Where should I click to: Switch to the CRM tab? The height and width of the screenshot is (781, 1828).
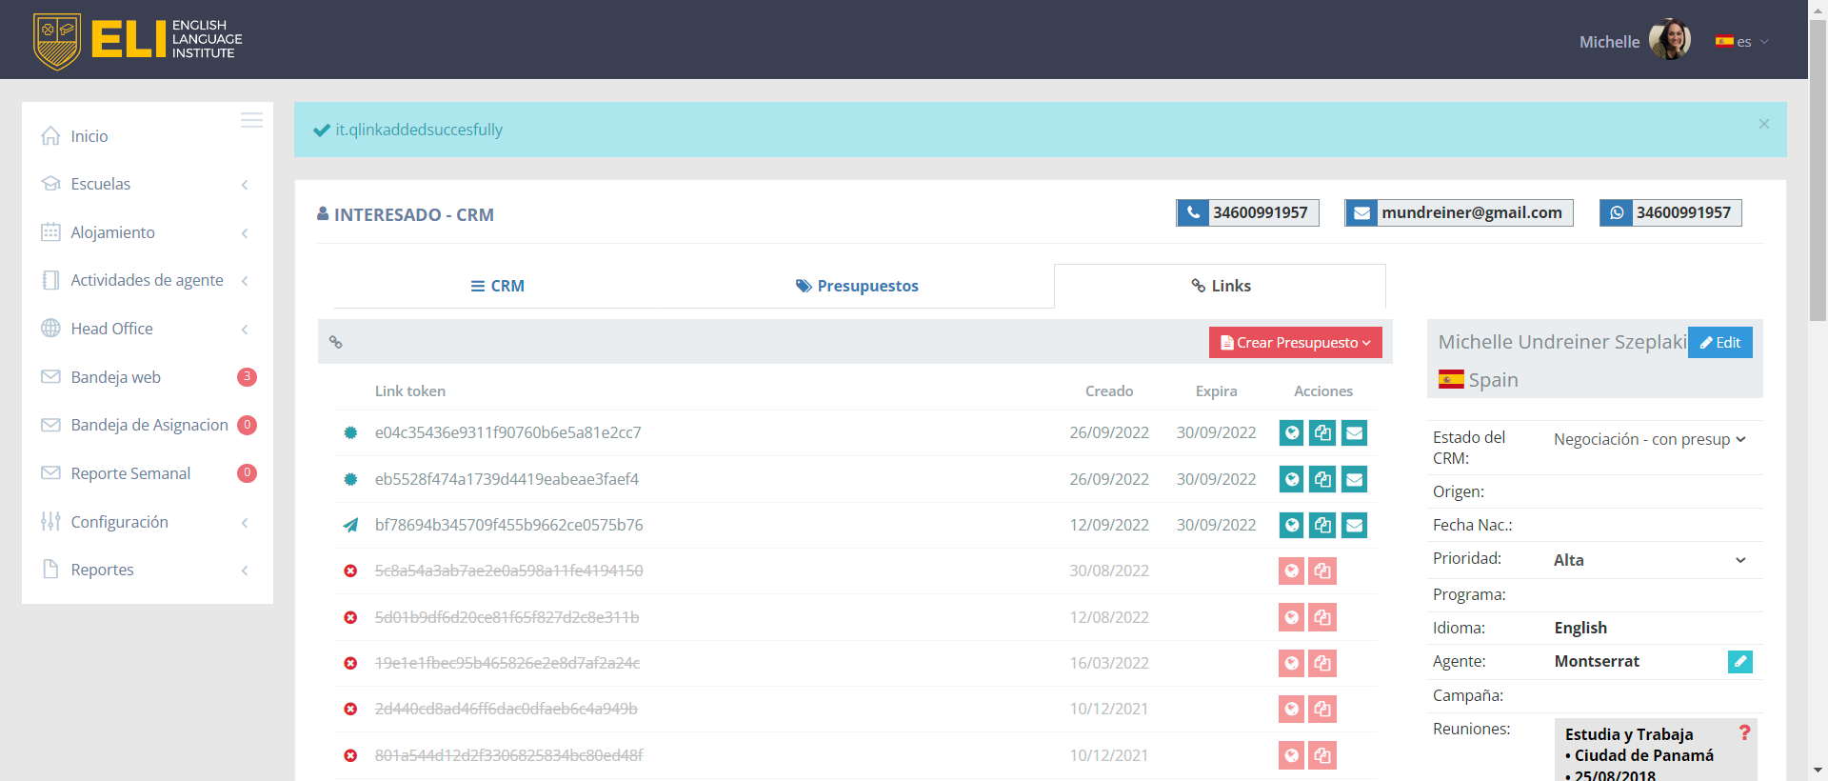tap(498, 286)
